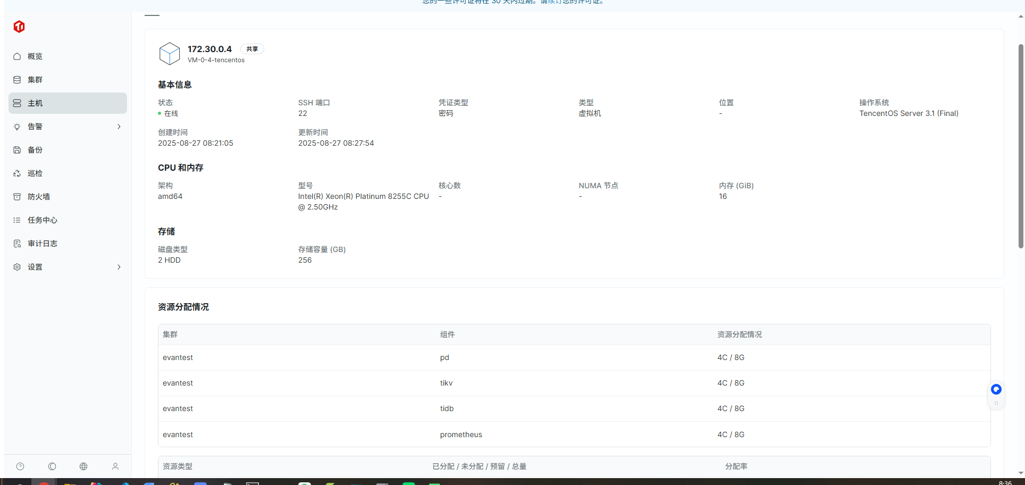Click the help question mark icon
The height and width of the screenshot is (485, 1025).
[x=20, y=466]
